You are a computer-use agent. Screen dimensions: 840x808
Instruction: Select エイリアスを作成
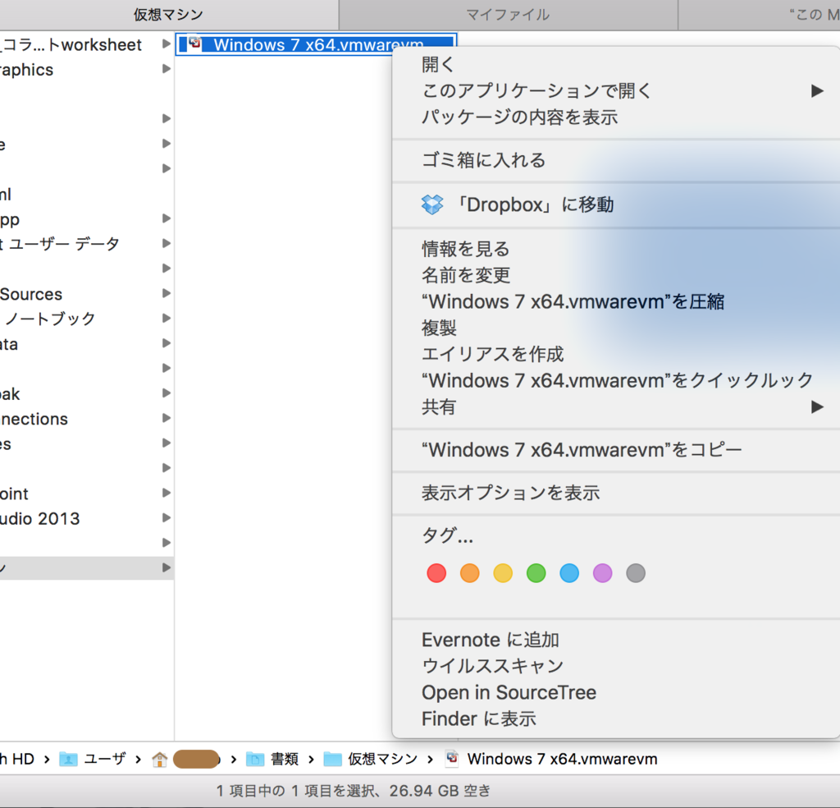pyautogui.click(x=616, y=354)
